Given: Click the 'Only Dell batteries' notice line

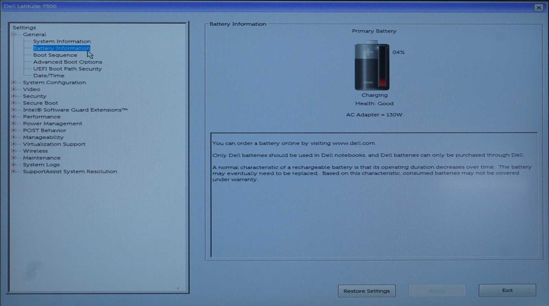Looking at the screenshot, I should 368,155.
